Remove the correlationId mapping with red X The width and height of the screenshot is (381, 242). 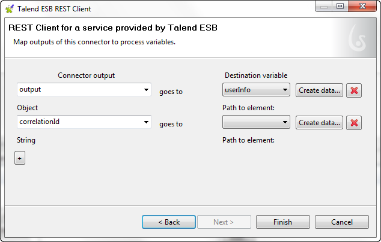[x=354, y=123]
